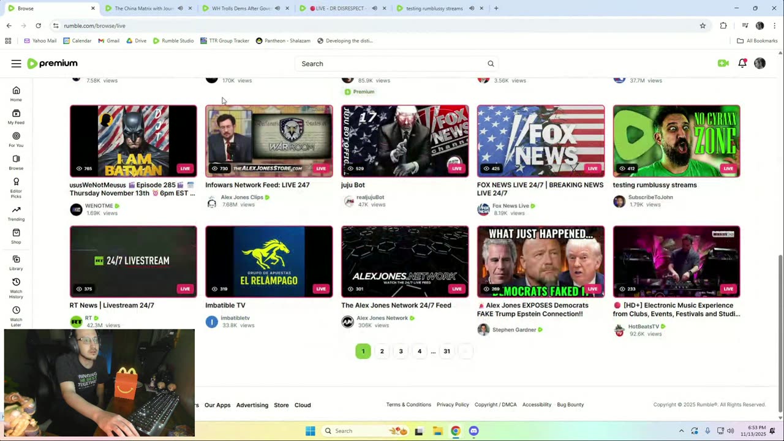Mute the WH Trolls Dems tab audio
The image size is (784, 441).
pos(277,9)
